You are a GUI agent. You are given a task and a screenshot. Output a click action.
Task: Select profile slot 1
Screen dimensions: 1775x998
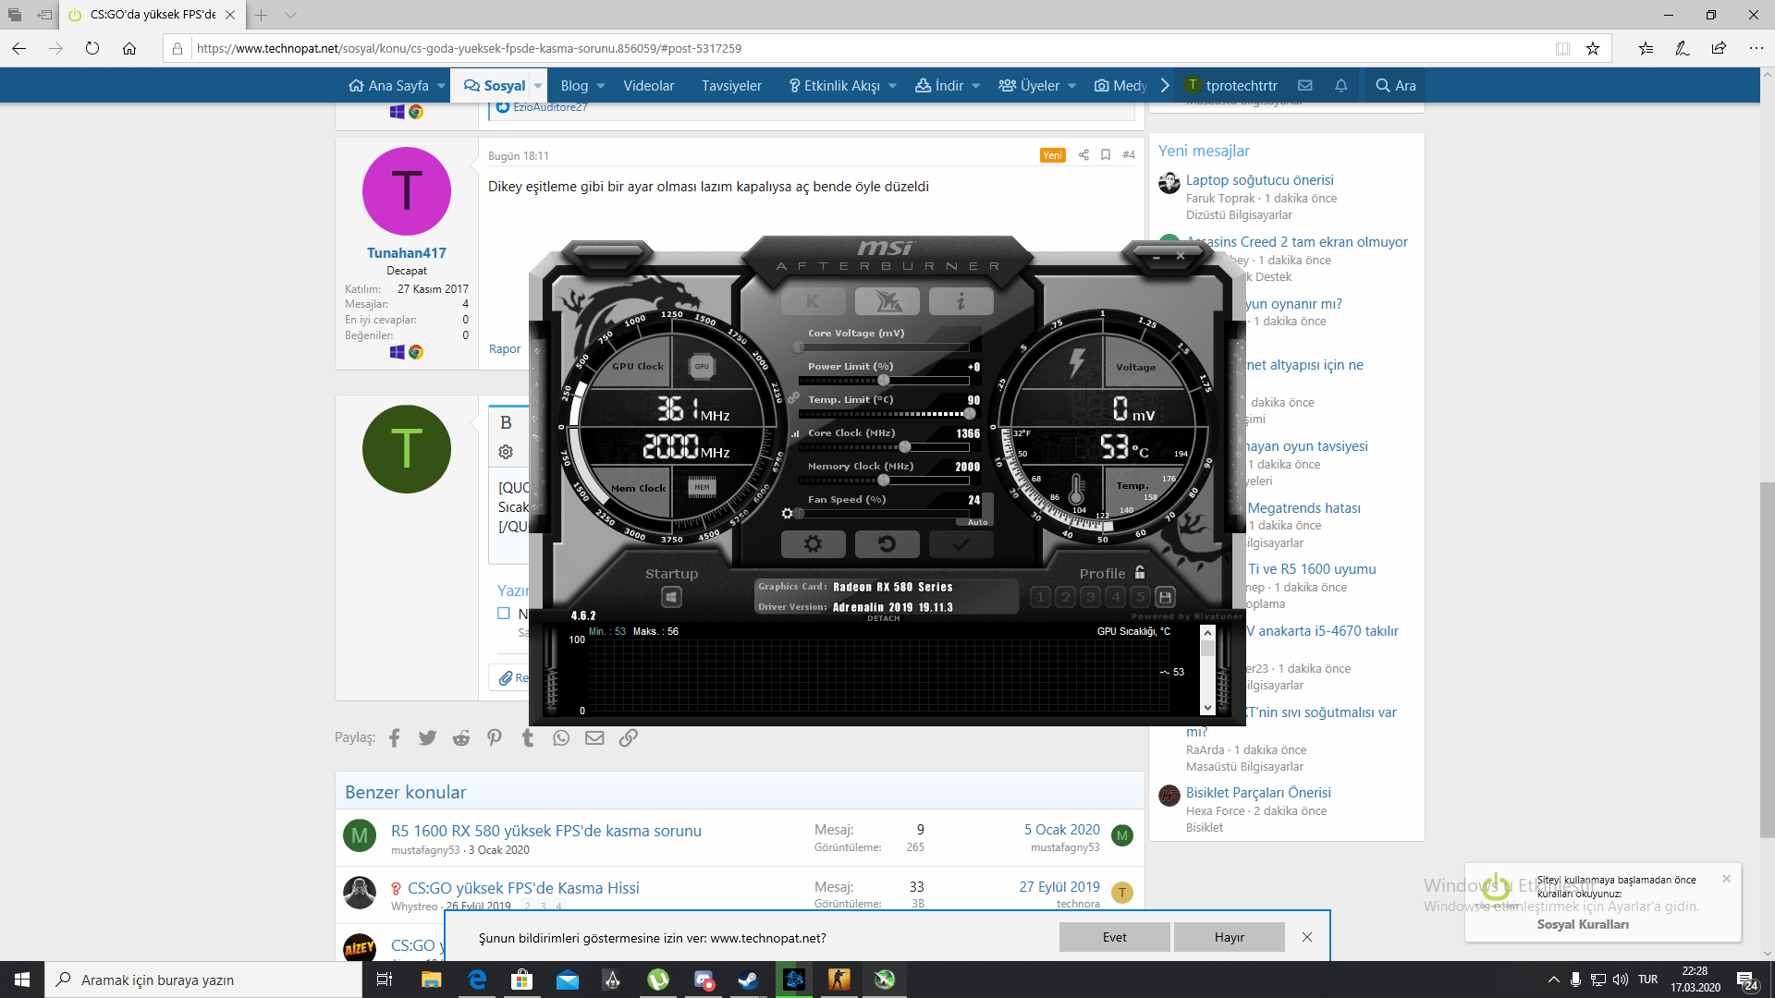click(1040, 597)
